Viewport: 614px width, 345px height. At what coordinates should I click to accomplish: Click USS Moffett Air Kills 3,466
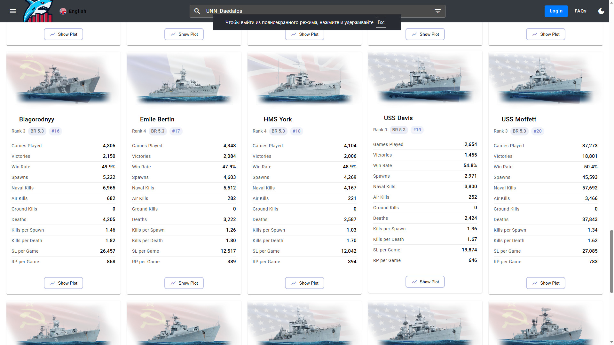(x=591, y=198)
